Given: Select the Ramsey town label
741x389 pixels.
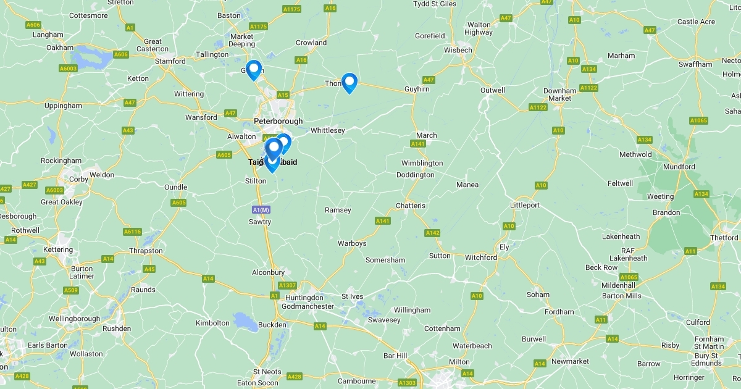Looking at the screenshot, I should 338,210.
